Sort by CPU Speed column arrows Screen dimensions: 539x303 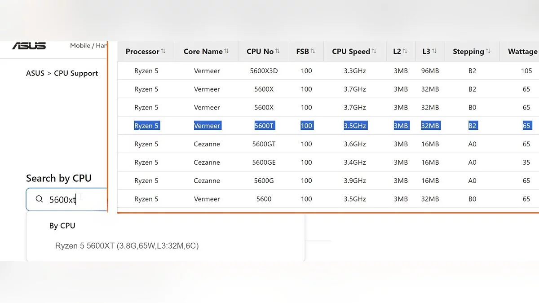point(374,51)
